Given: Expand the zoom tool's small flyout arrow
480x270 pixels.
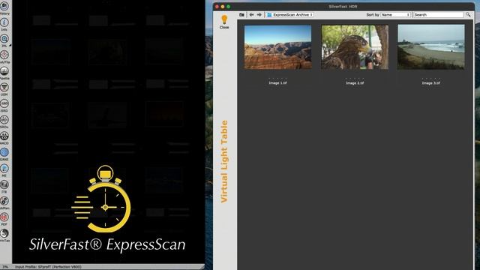Looking at the screenshot, I should pyautogui.click(x=10, y=45).
